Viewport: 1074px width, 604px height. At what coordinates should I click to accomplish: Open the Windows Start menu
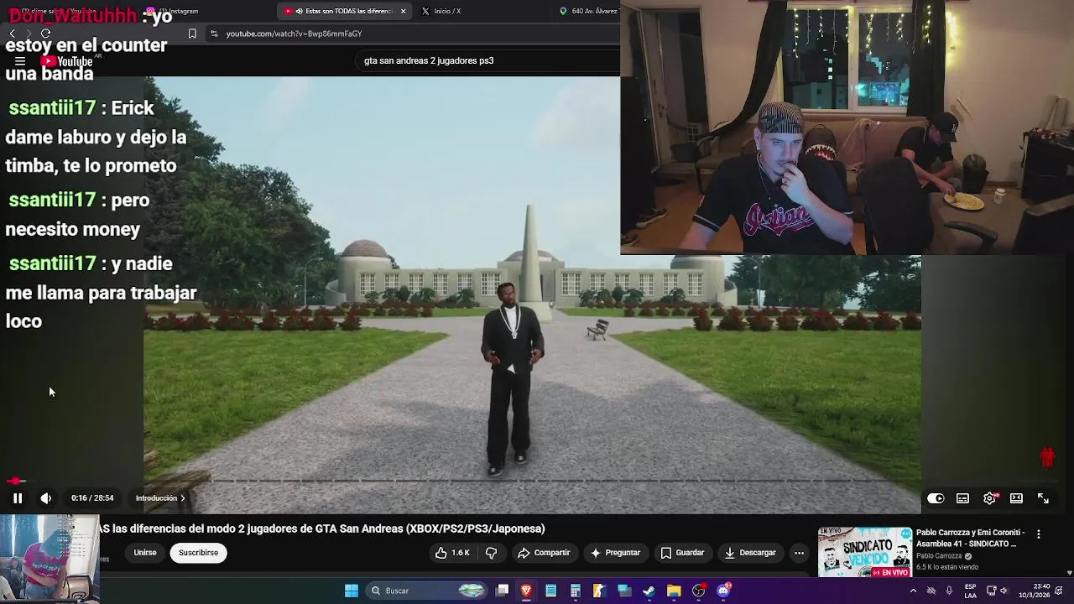click(x=352, y=591)
